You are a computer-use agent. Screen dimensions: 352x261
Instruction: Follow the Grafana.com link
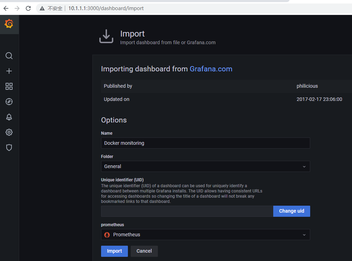[x=211, y=69]
